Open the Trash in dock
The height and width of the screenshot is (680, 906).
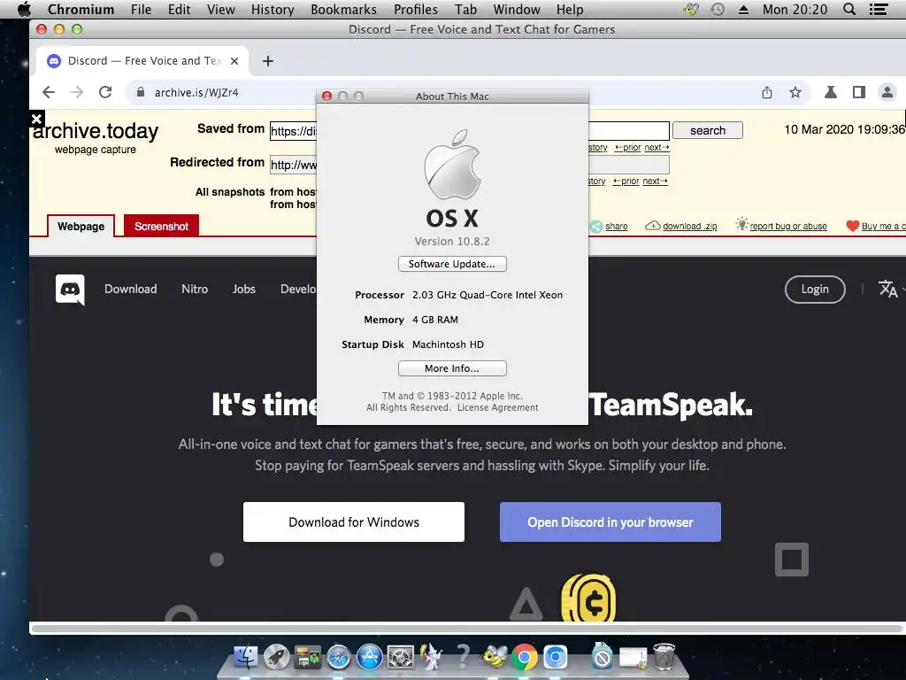664,656
